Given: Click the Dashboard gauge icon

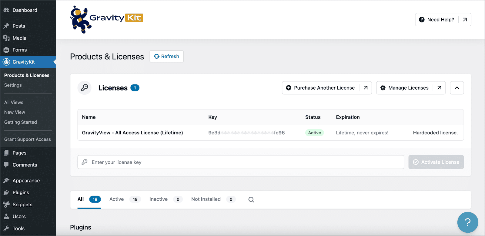Looking at the screenshot, I should 6,10.
